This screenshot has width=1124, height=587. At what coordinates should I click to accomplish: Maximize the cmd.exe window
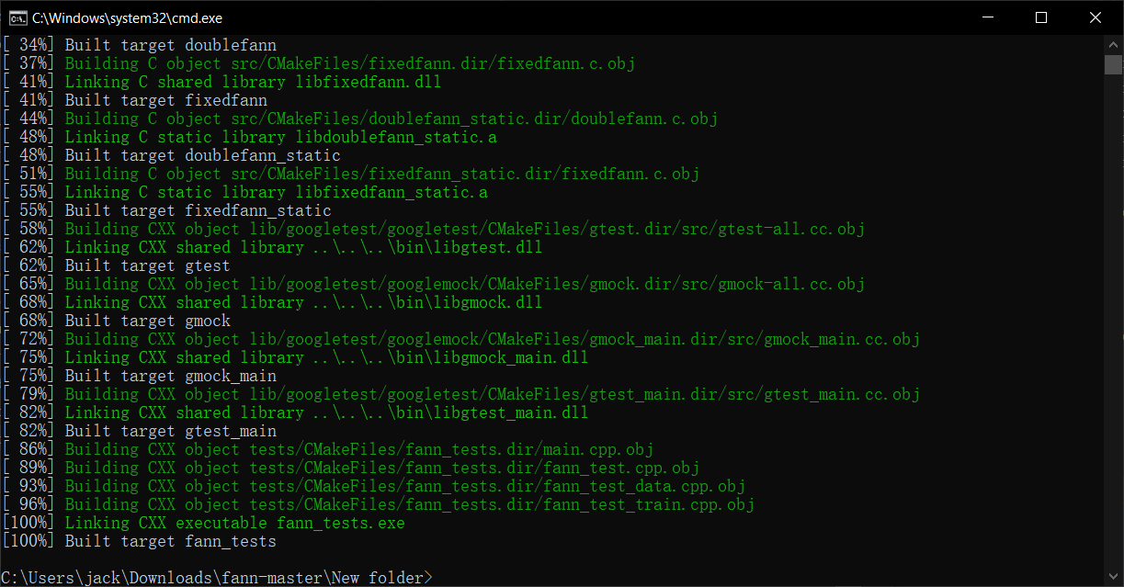point(1041,17)
